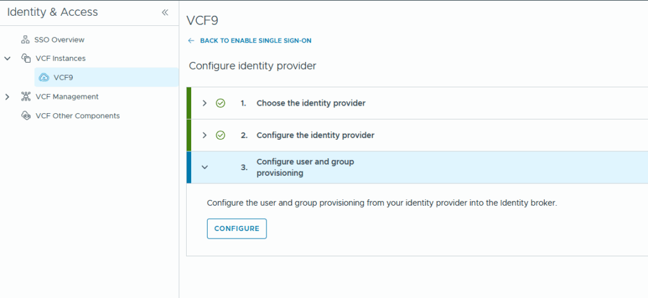Screen dimensions: 648x298
Task: Click the VCF Management label in sidebar
Action: click(x=67, y=97)
